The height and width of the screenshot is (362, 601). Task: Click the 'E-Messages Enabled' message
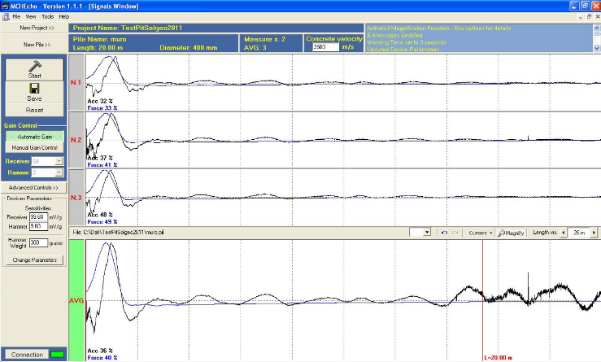tap(394, 35)
